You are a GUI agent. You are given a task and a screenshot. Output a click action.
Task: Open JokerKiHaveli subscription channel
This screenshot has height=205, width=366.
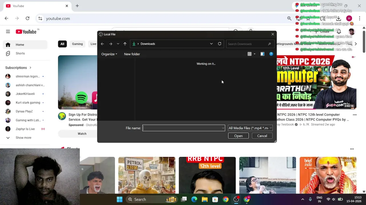(x=25, y=94)
